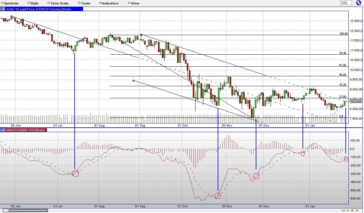
Task: Click the yellow diamond icon beside View
Action: [129, 3]
